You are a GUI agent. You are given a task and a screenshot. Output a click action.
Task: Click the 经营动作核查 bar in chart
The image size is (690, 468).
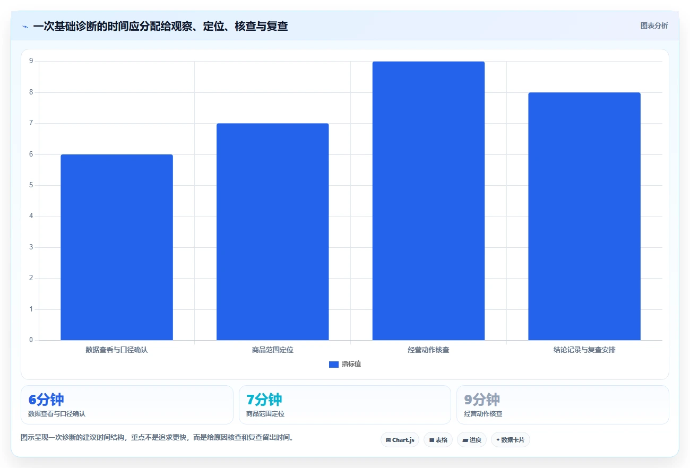coord(428,201)
